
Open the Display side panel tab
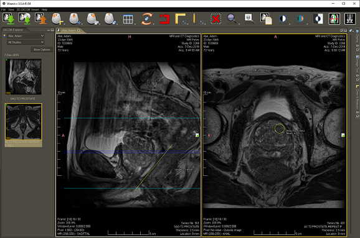(x=358, y=40)
